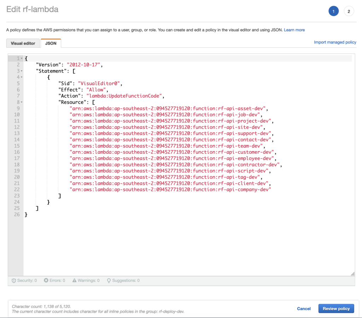Click the "Resource" key on line 8
This screenshot has width=362, height=318.
click(x=72, y=102)
